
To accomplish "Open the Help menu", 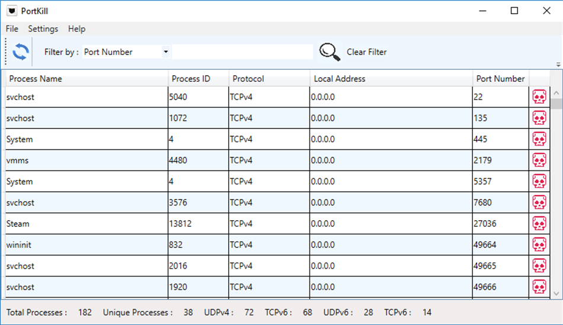I will coord(77,28).
